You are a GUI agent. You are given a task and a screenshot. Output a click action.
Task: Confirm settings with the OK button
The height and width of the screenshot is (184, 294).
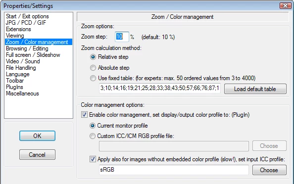pos(37,136)
